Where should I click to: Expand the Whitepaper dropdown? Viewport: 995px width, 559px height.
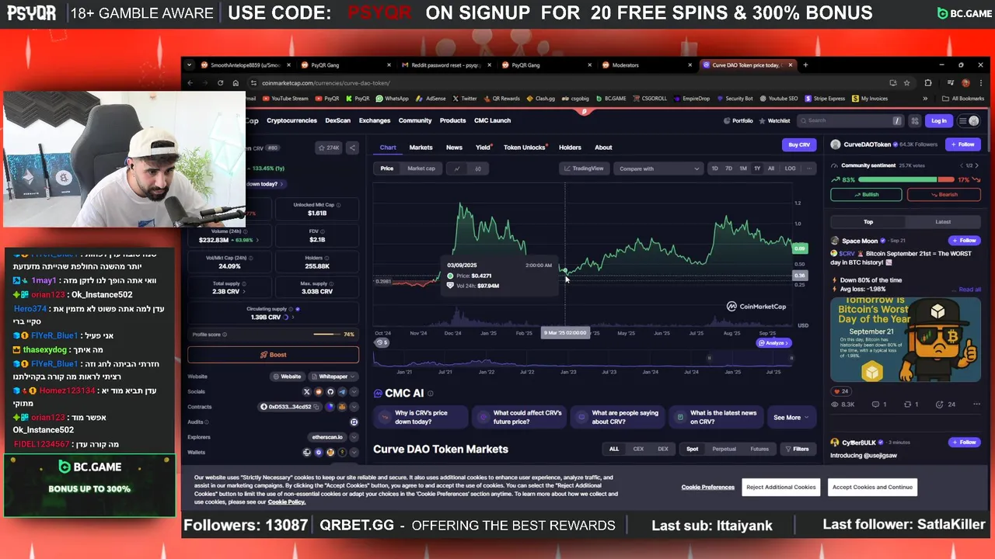(333, 377)
